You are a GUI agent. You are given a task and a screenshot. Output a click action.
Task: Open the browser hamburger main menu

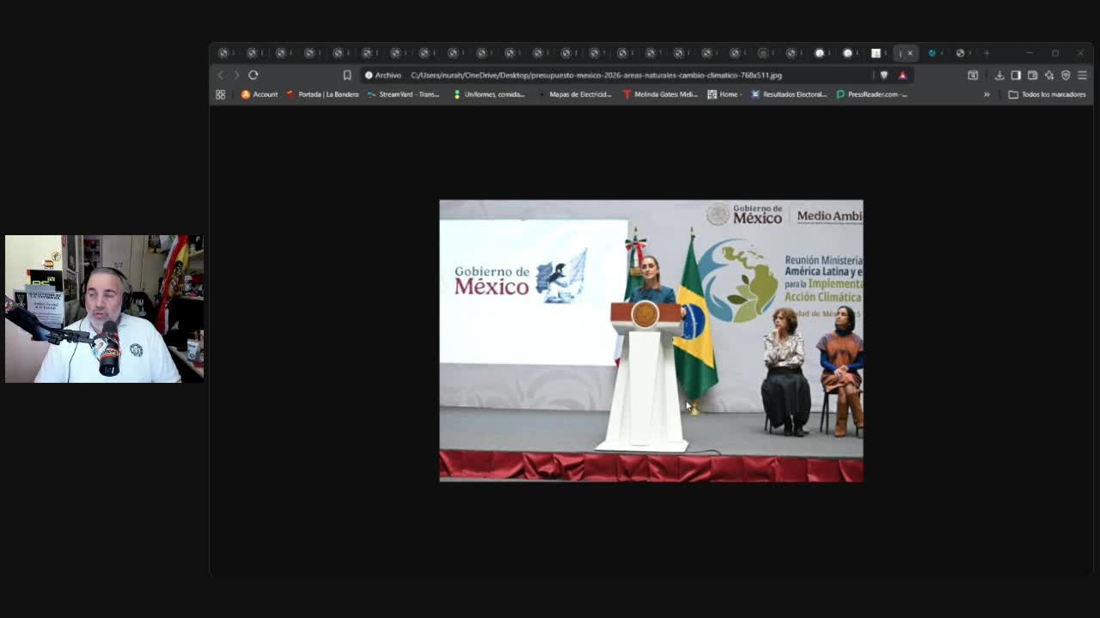[1082, 76]
